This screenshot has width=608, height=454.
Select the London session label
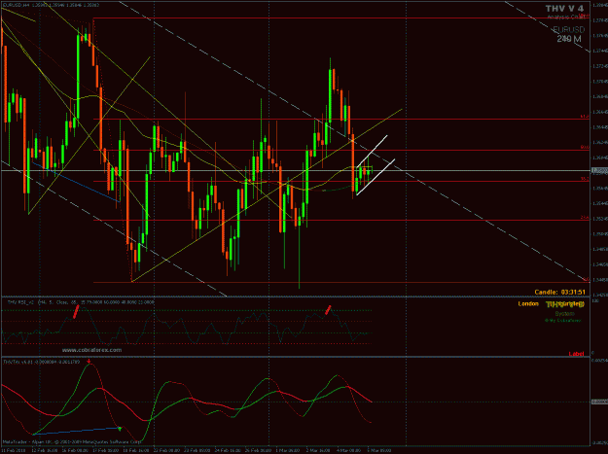click(528, 303)
